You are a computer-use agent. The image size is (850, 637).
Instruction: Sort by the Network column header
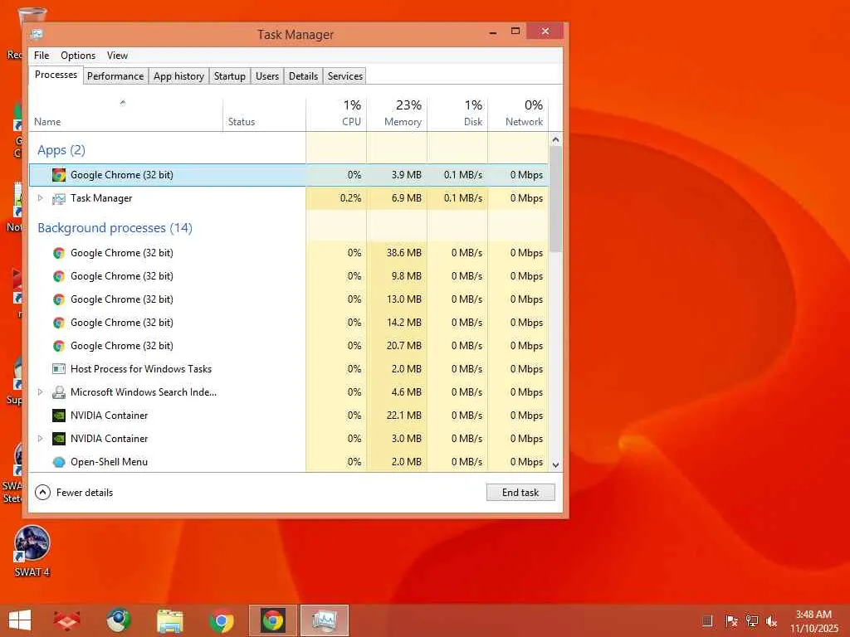point(519,114)
